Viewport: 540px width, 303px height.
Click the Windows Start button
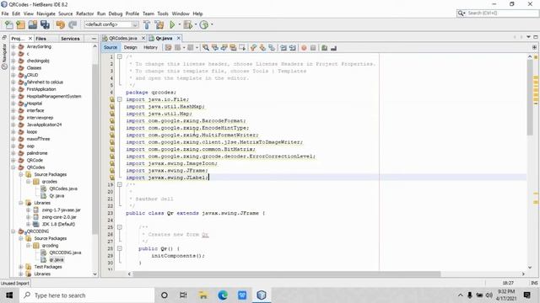click(x=9, y=295)
